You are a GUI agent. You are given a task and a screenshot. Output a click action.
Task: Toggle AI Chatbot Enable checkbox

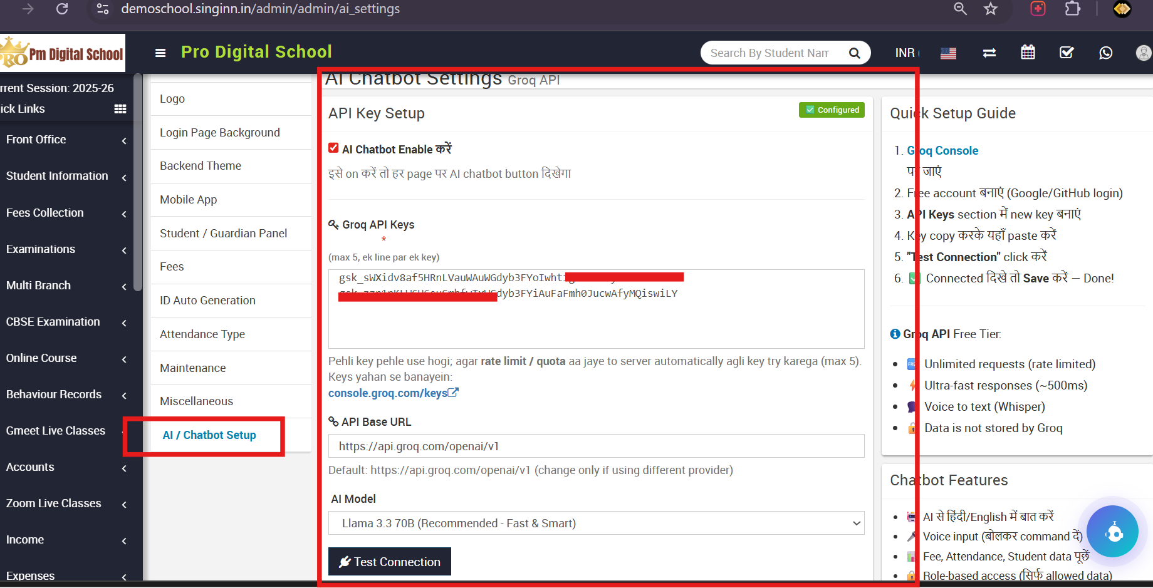click(333, 148)
